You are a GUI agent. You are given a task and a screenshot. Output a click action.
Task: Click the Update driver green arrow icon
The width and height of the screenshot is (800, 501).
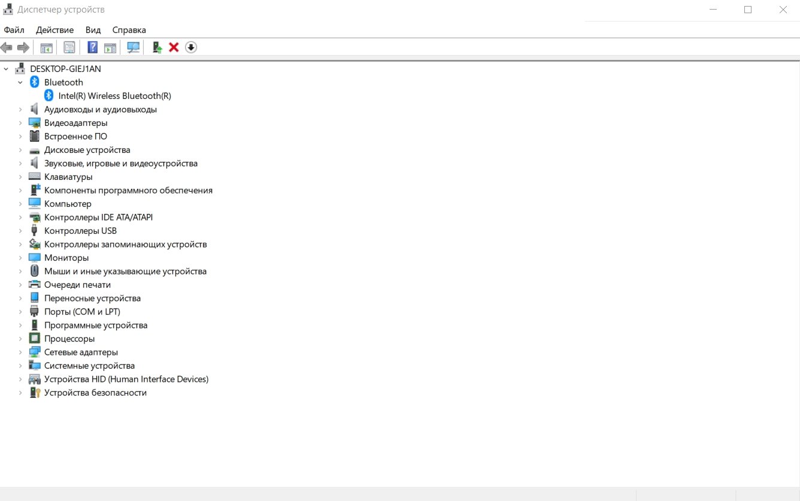(x=157, y=47)
